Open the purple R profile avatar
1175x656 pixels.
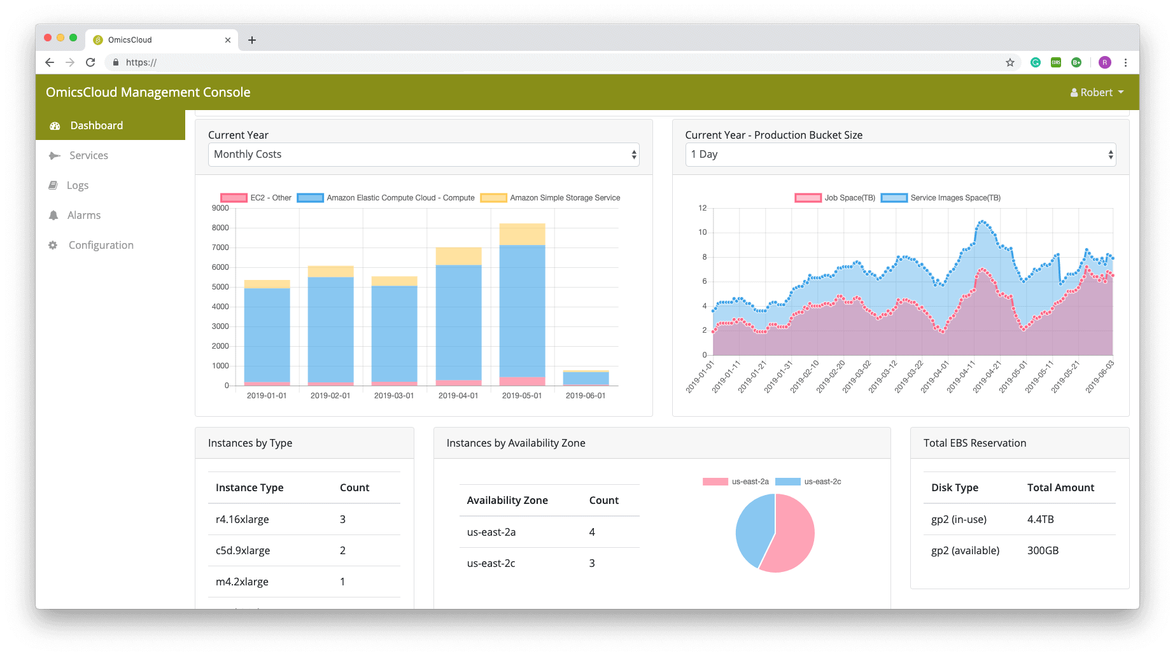click(x=1105, y=62)
